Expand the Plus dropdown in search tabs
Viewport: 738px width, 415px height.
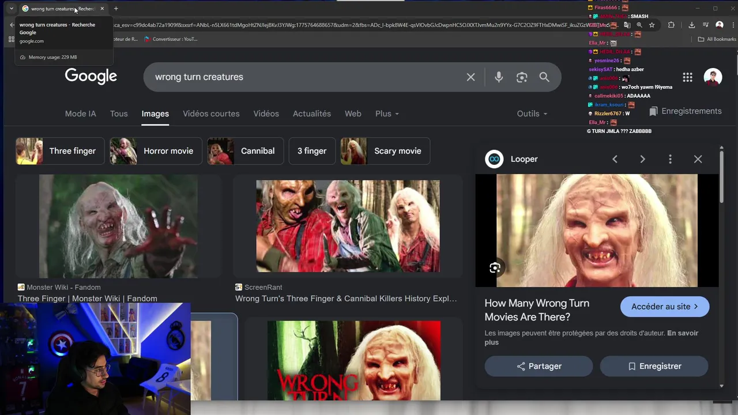[x=387, y=114]
